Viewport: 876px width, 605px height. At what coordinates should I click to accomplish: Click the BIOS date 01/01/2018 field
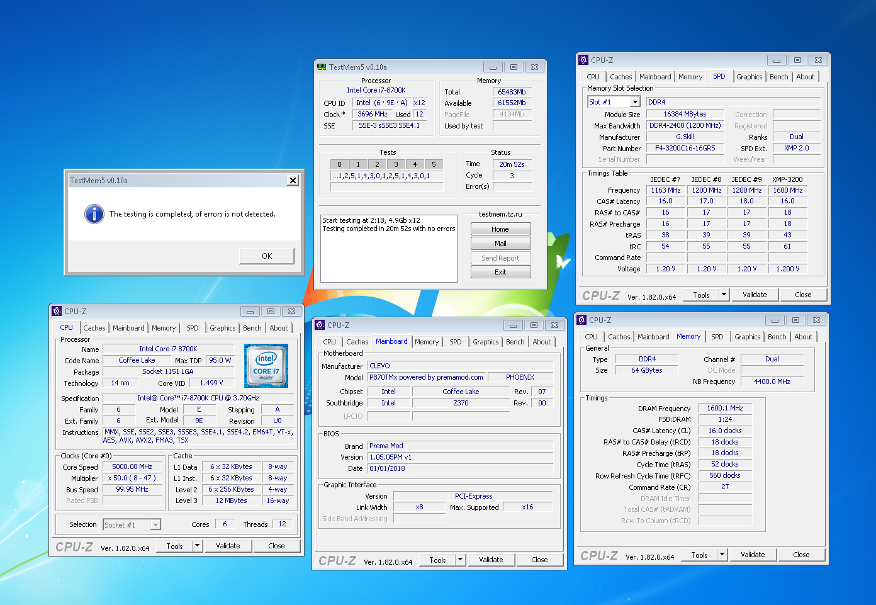[460, 468]
